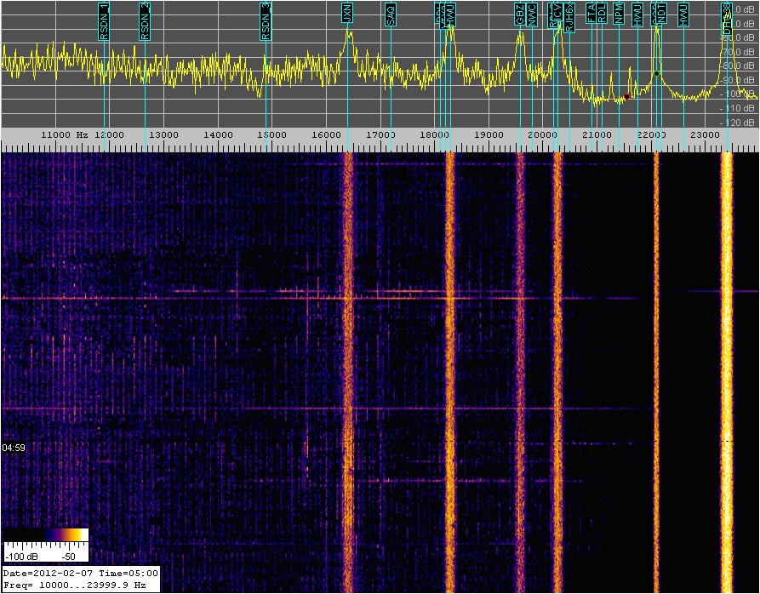Click the 19000 frequency axis label

point(489,135)
